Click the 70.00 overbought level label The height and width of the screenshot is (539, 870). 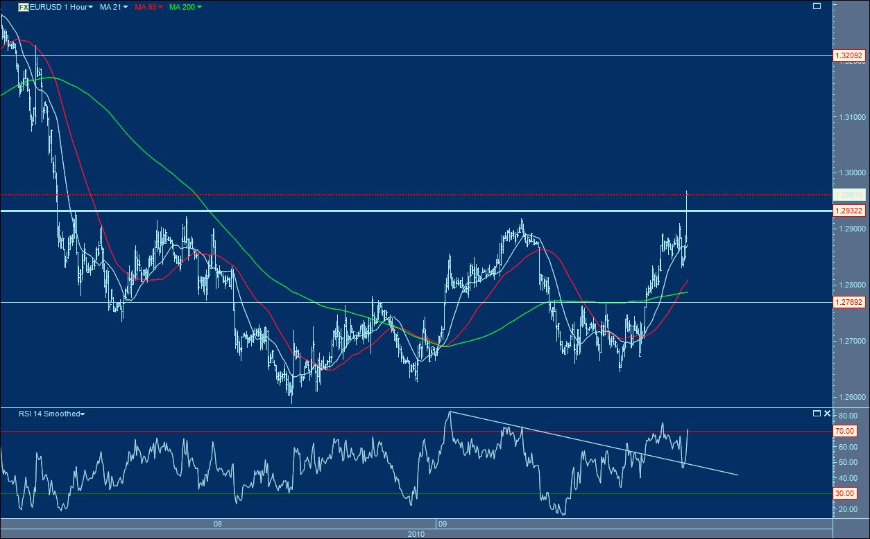pyautogui.click(x=846, y=430)
